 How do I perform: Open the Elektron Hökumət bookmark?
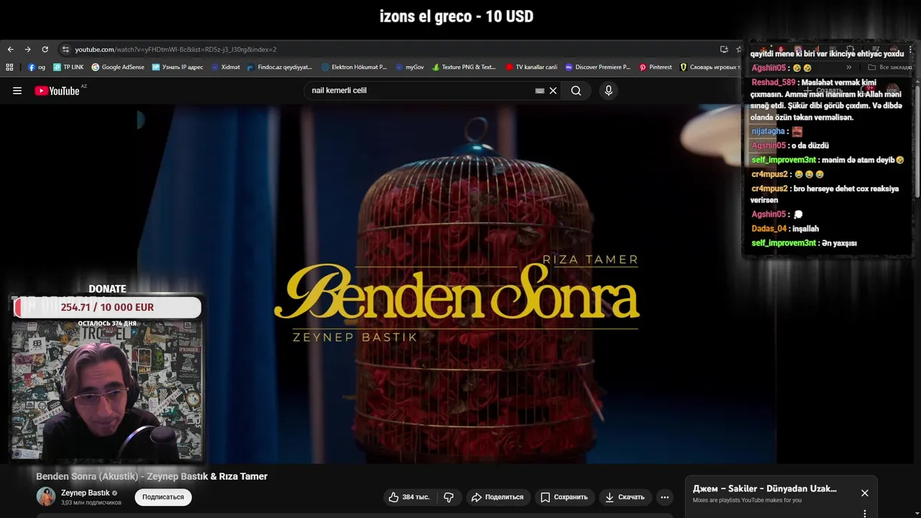pos(354,67)
